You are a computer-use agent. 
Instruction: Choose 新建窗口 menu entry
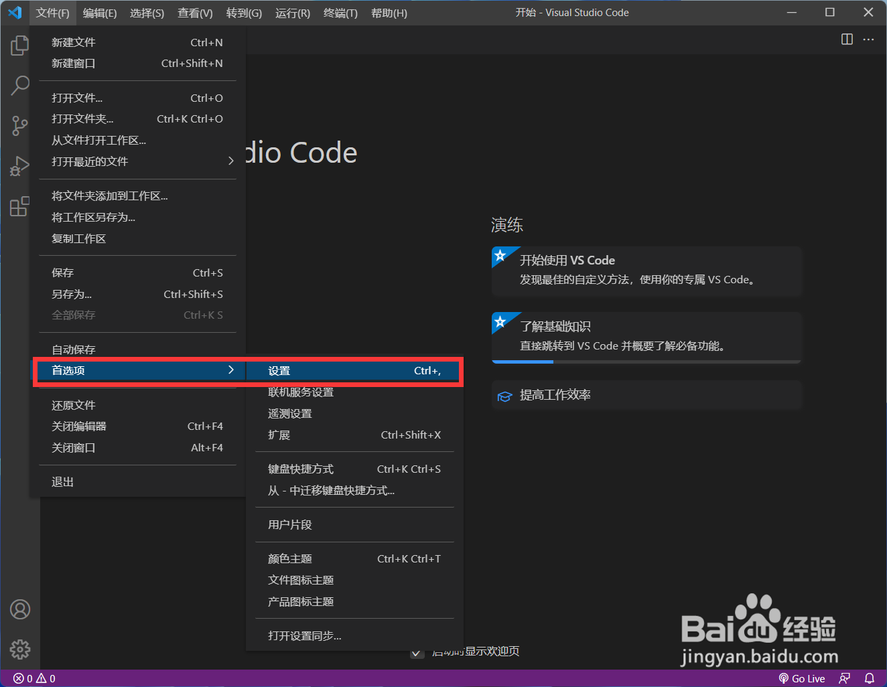138,64
